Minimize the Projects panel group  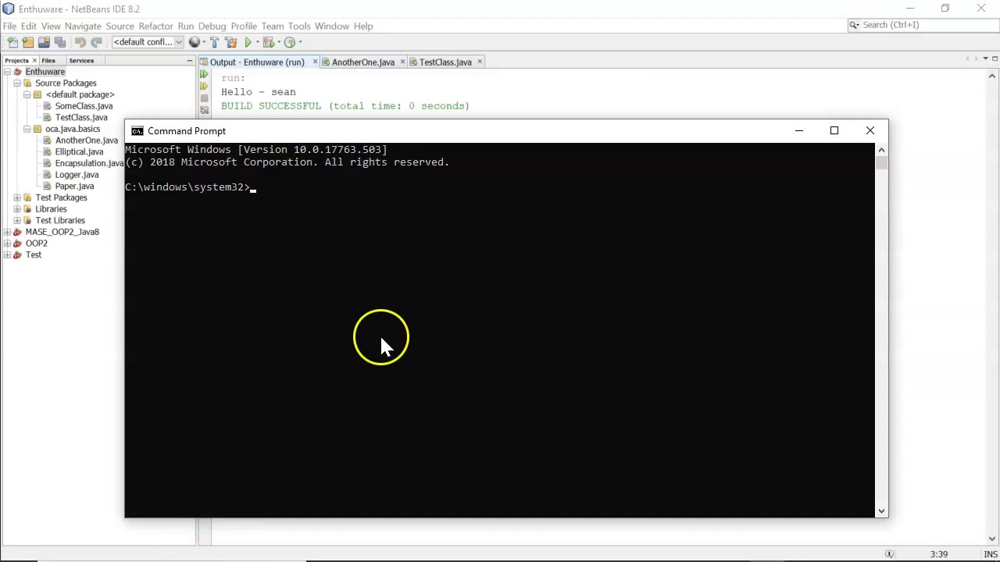pos(189,60)
